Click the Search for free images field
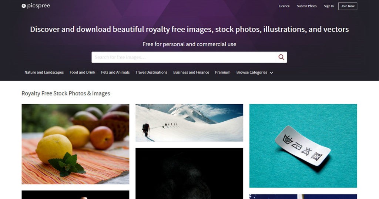The height and width of the screenshot is (199, 379). coord(184,57)
